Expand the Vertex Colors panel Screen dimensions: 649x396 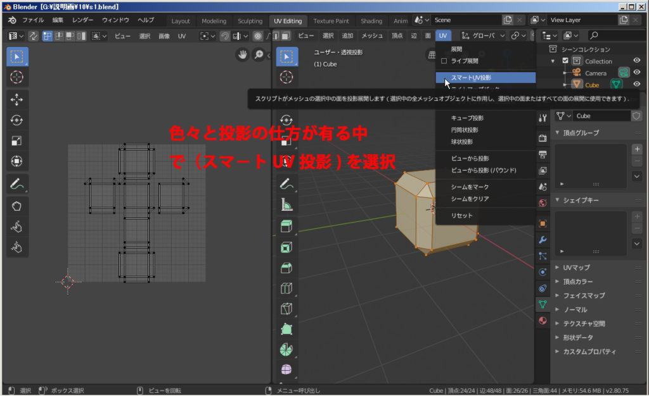(558, 282)
